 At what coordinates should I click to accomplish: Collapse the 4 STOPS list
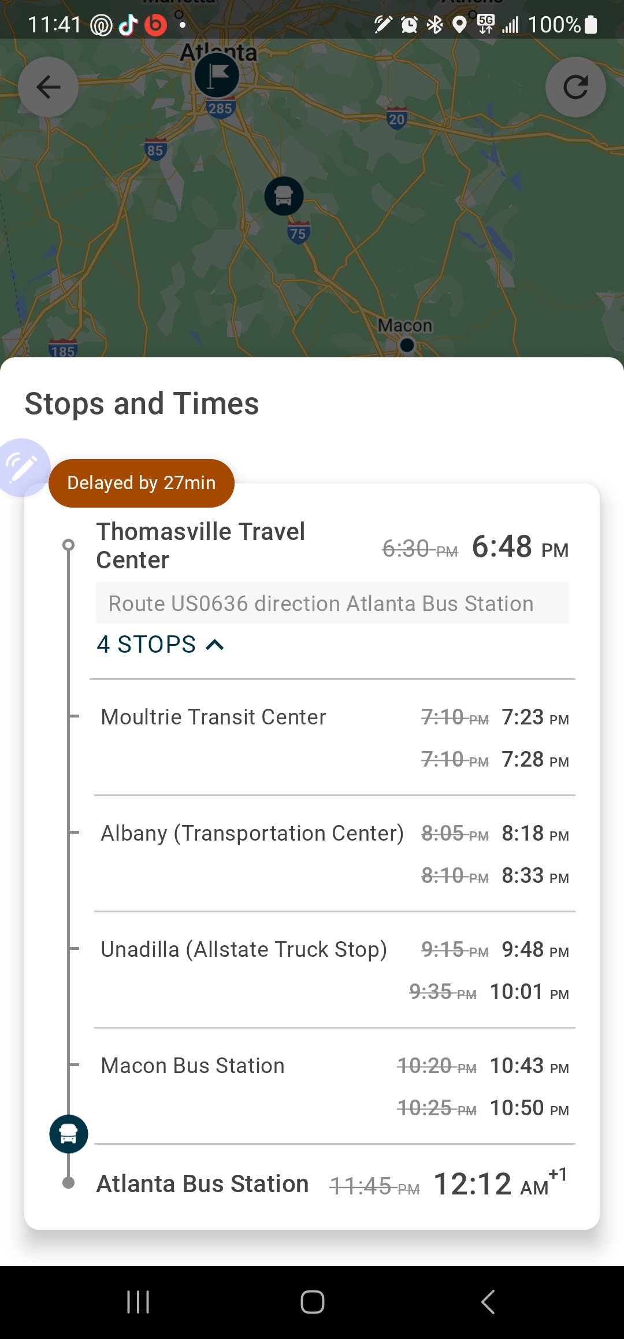click(x=161, y=644)
